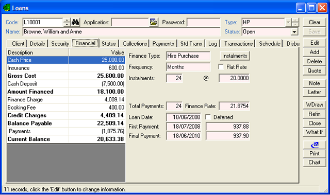Click the Value column header
This screenshot has width=330, height=195.
[97, 52]
